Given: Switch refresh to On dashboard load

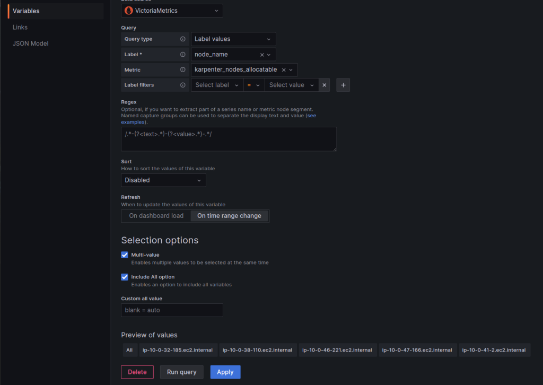Looking at the screenshot, I should click(155, 216).
